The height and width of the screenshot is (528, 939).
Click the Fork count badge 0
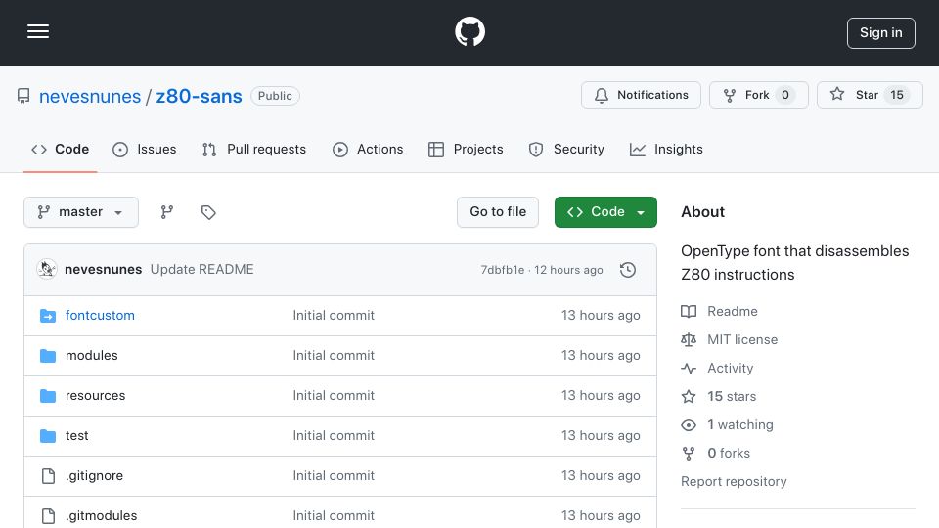[785, 95]
